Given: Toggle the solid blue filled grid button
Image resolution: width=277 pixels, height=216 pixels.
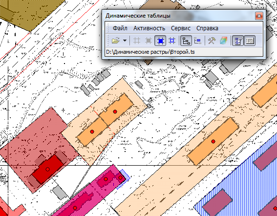Looking at the screenshot, I should click(x=160, y=41).
